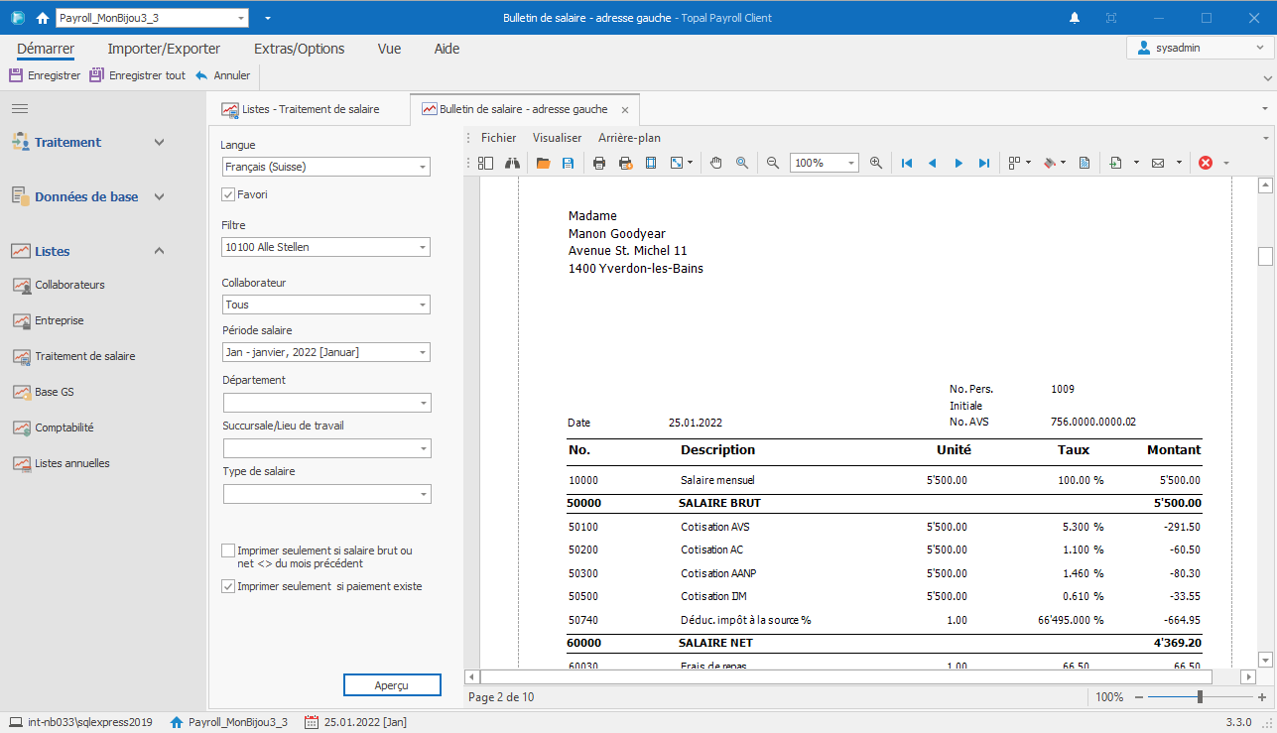Viewport: 1277px width, 733px height.
Task: Click the printer icon in preview toolbar
Action: tap(599, 163)
